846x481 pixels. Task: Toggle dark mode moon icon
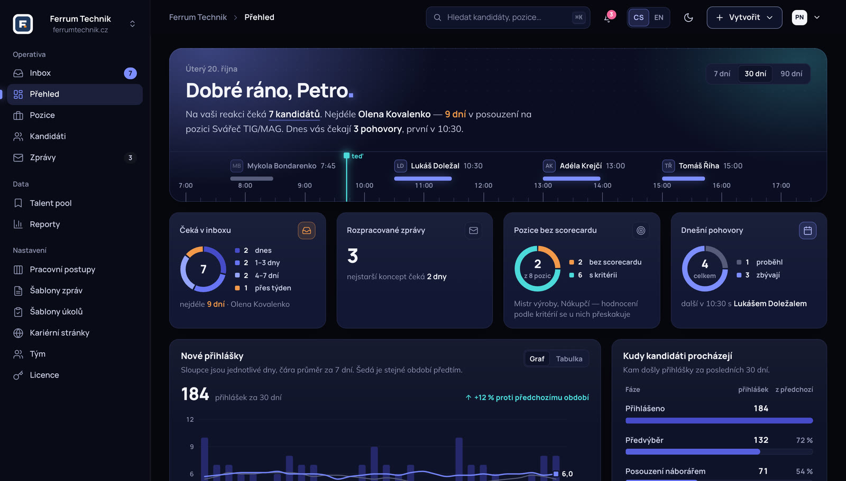pyautogui.click(x=688, y=17)
